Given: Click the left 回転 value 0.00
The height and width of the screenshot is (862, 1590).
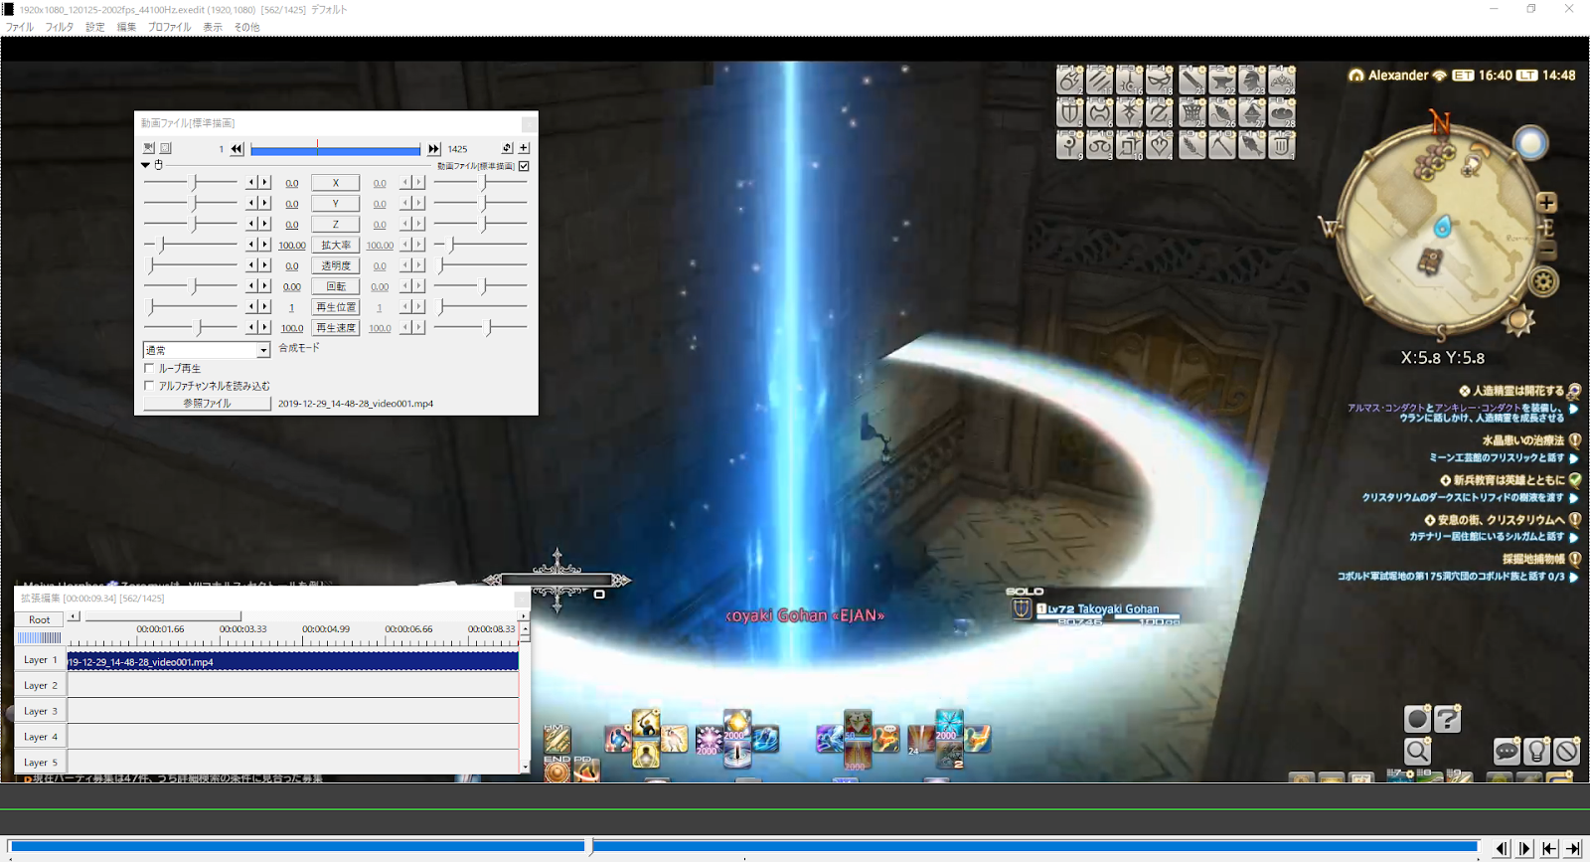Looking at the screenshot, I should [292, 287].
